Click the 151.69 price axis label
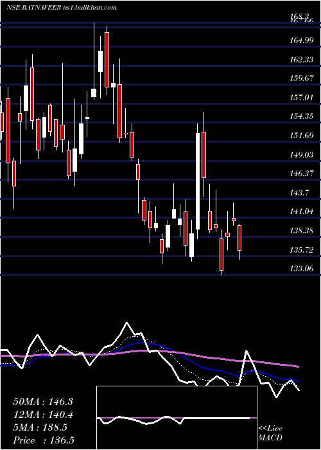The width and height of the screenshot is (321, 450). 302,135
